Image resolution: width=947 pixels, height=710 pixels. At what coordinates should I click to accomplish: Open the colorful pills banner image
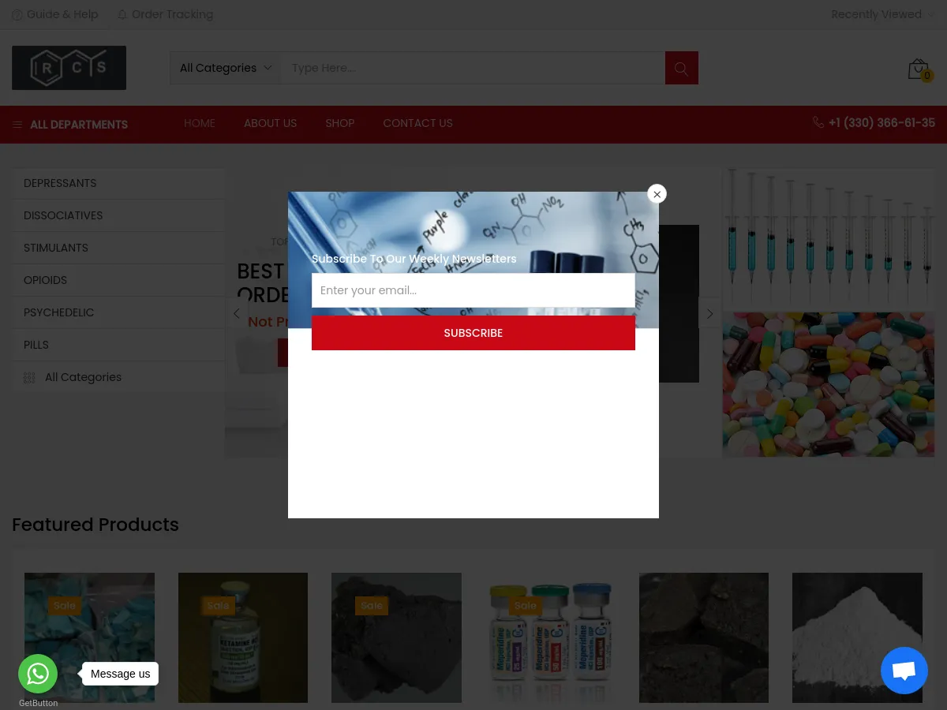tap(829, 384)
